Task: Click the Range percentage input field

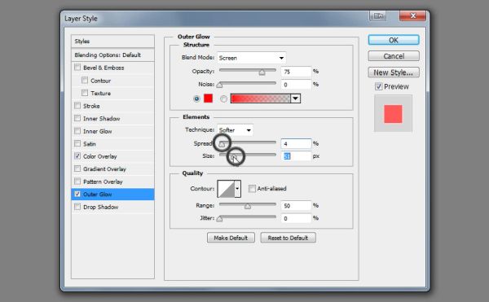Action: [296, 205]
